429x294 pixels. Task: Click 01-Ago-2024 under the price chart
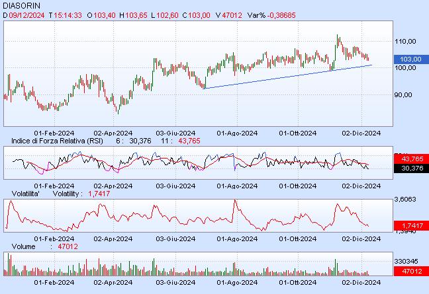point(237,133)
